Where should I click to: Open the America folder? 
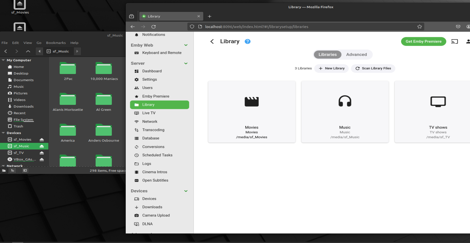point(68,133)
